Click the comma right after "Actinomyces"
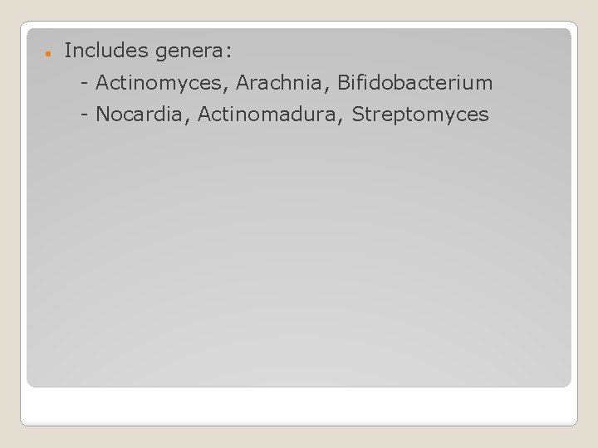Viewport: 598px width, 448px height. click(226, 90)
